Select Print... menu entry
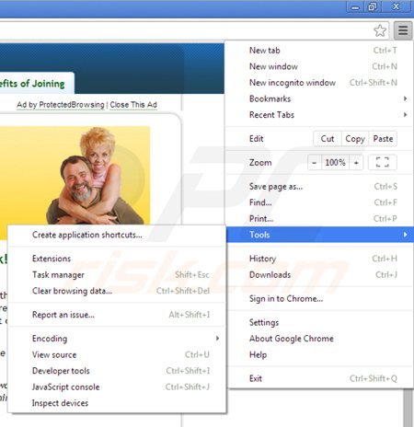The height and width of the screenshot is (427, 414). [319, 219]
